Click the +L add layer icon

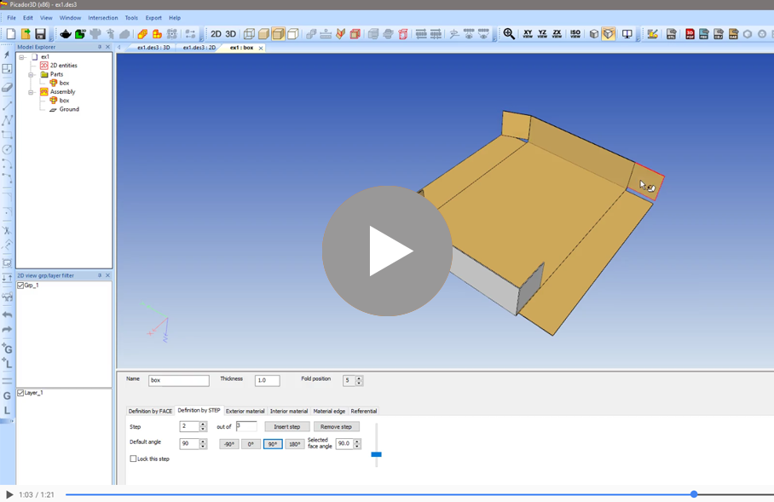click(7, 363)
